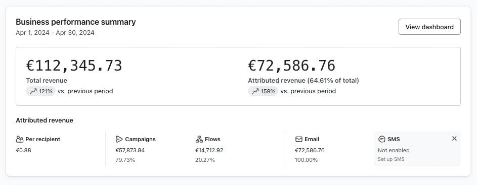Dismiss the SMS card with X
477x185 pixels.
[x=454, y=138]
